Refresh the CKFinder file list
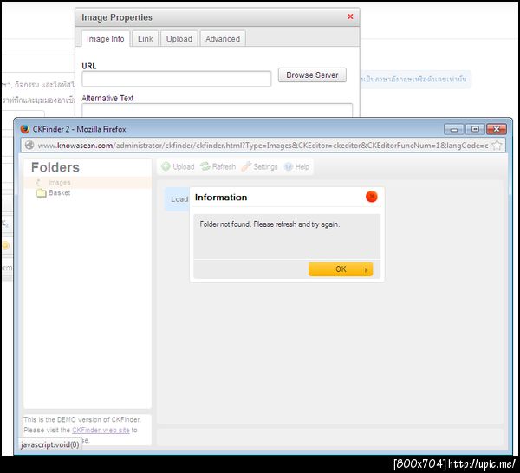Screen dimensions: 520x473 pyautogui.click(x=218, y=166)
